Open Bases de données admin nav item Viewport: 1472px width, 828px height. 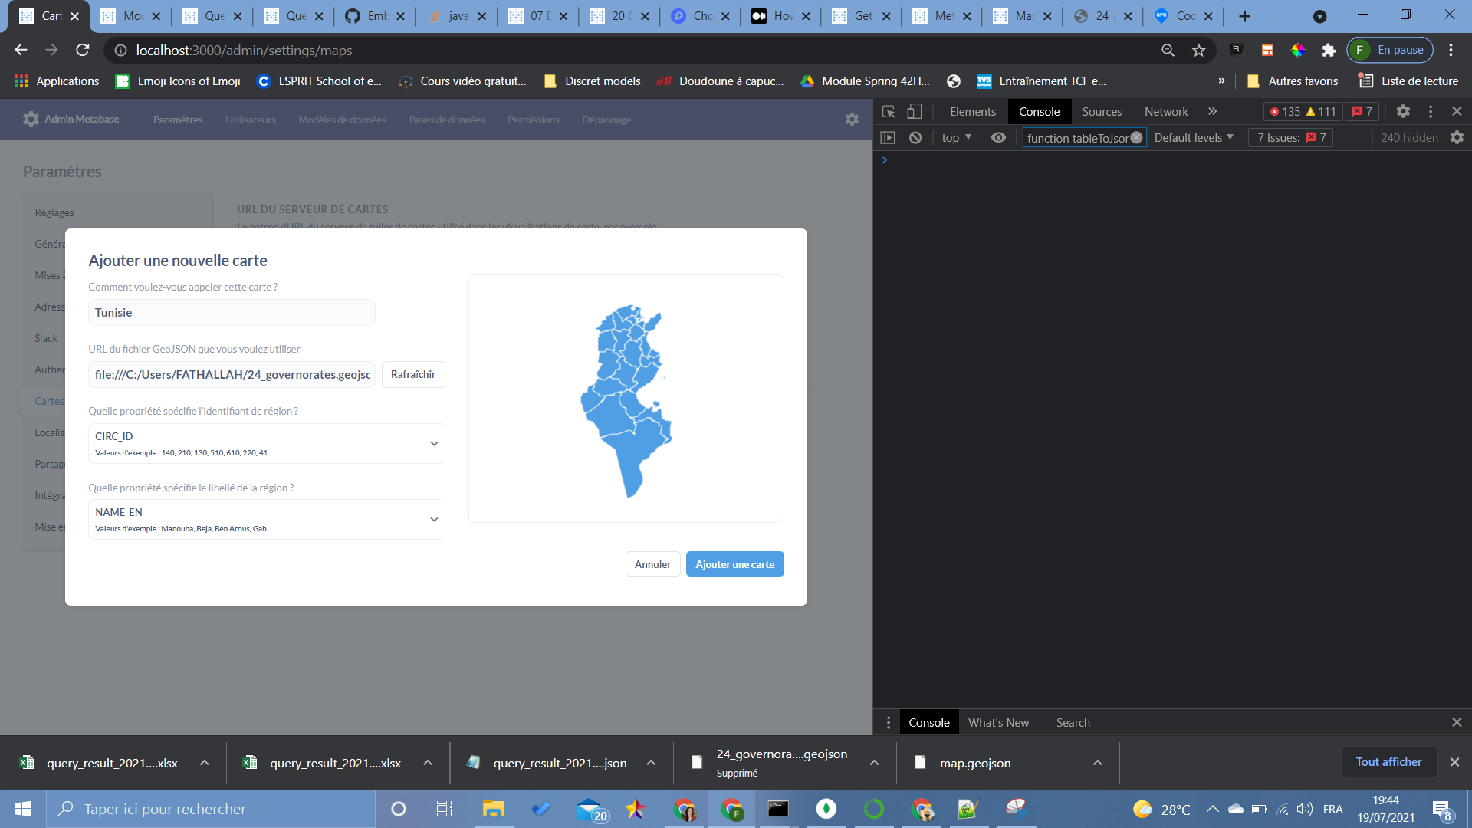(x=447, y=120)
